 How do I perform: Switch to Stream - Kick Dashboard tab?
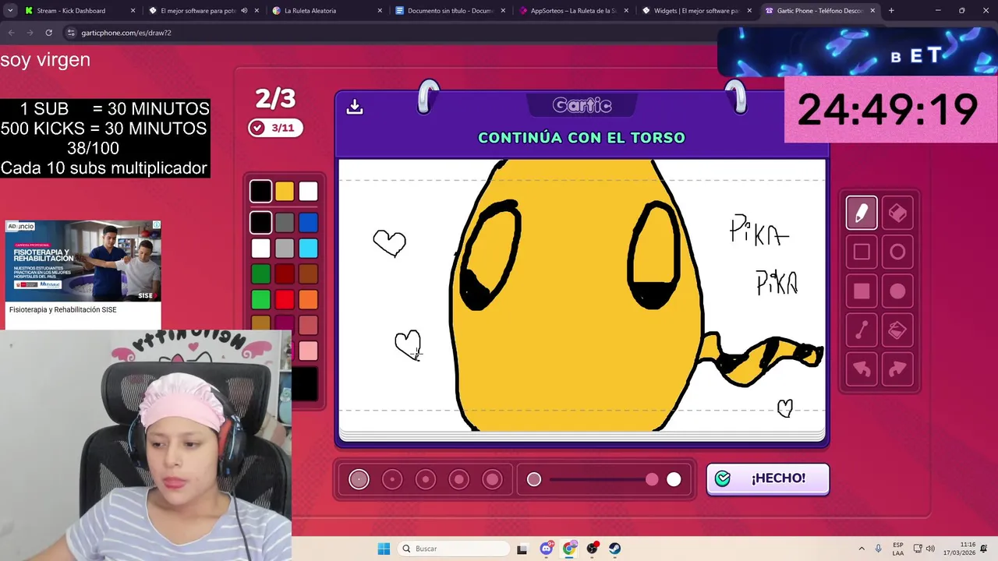80,11
